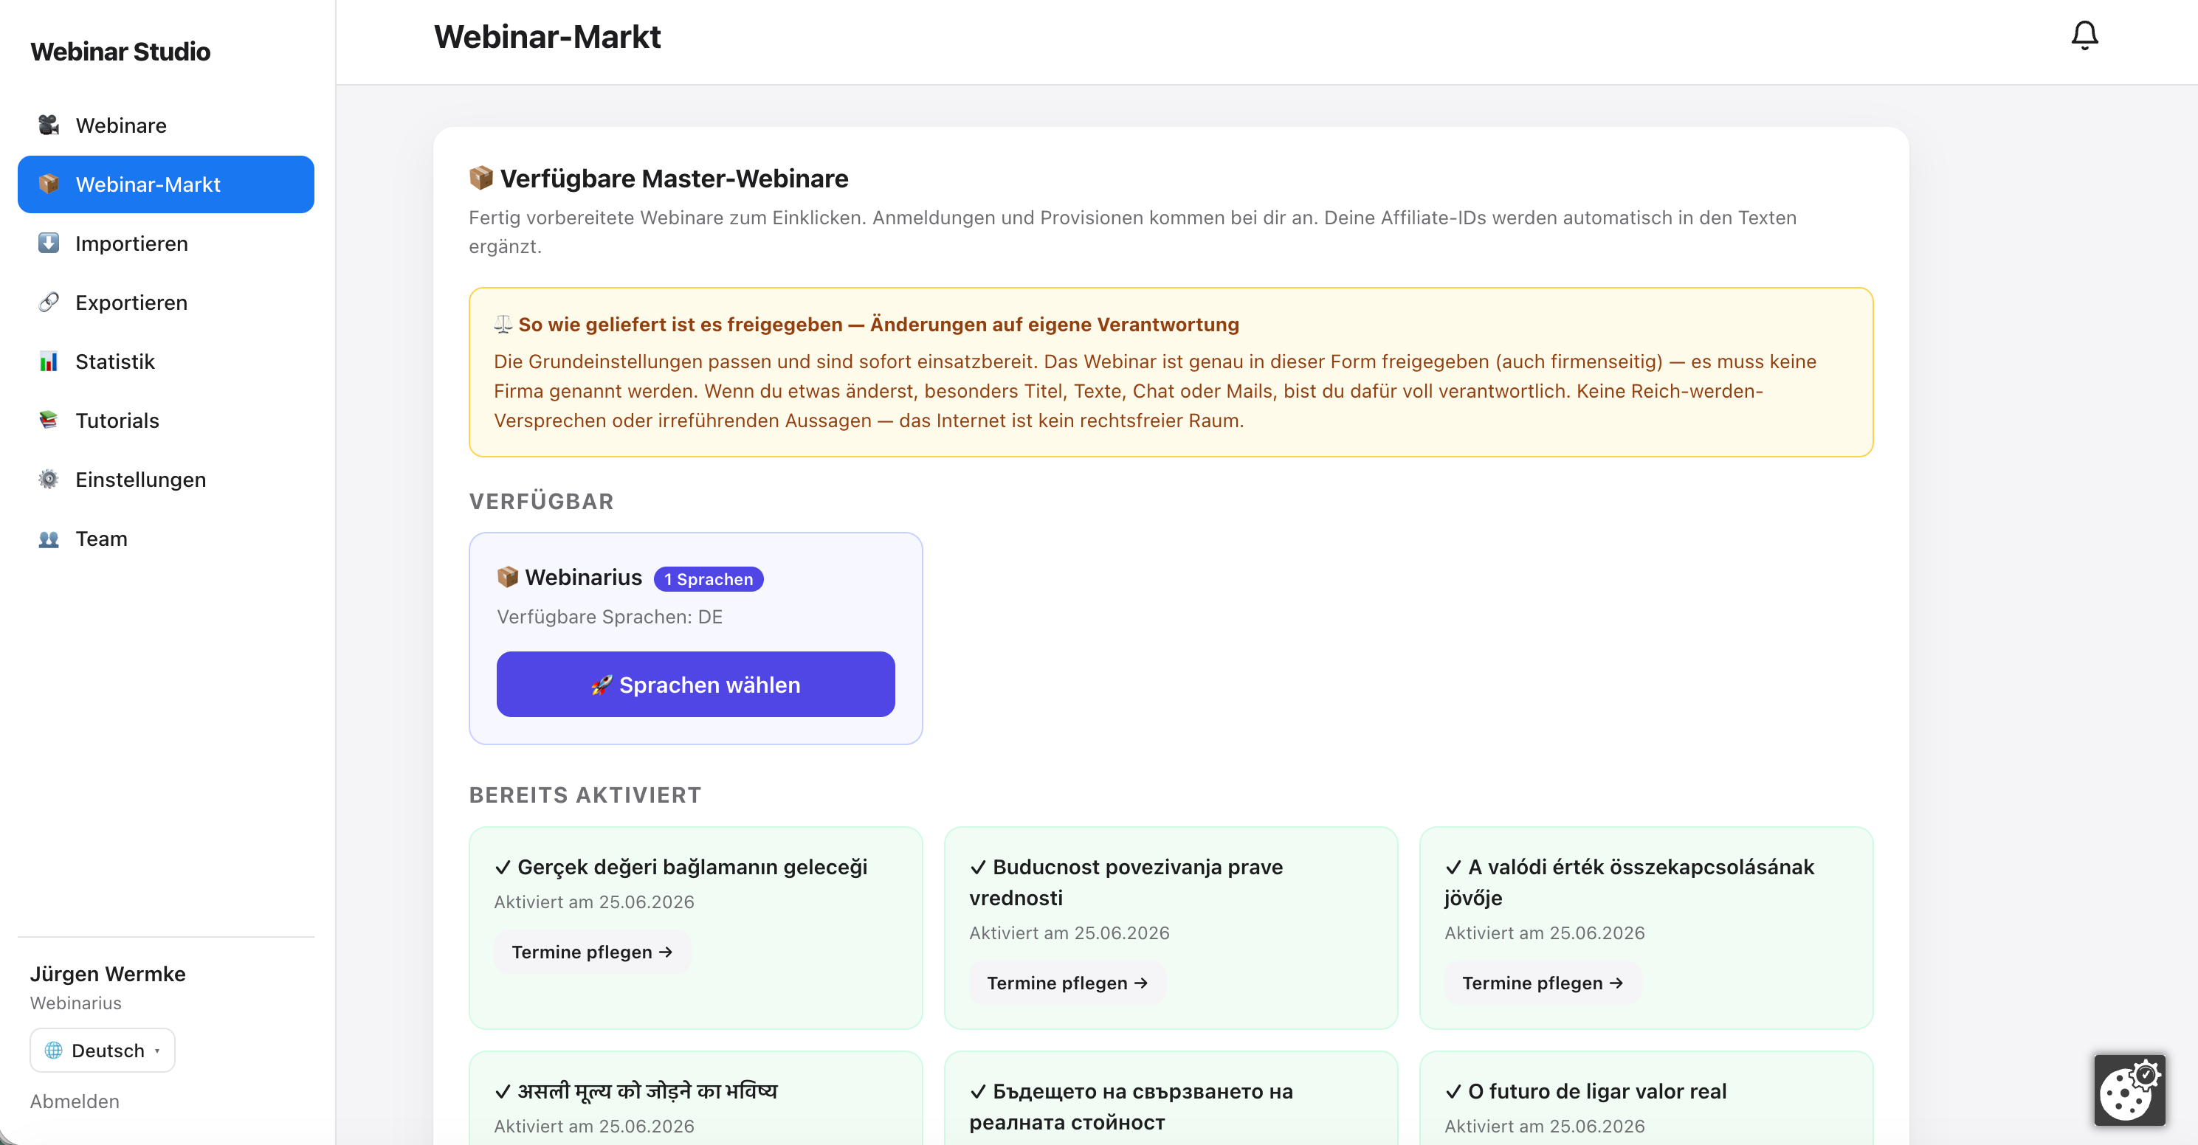
Task: Click the Webinarius label under the user name
Action: click(x=76, y=1003)
